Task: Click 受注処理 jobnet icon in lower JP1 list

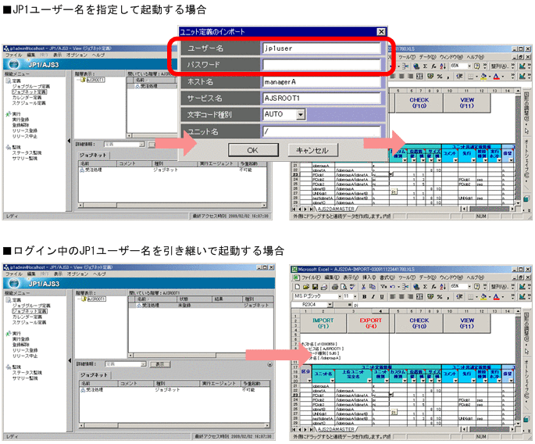Action: coord(82,389)
